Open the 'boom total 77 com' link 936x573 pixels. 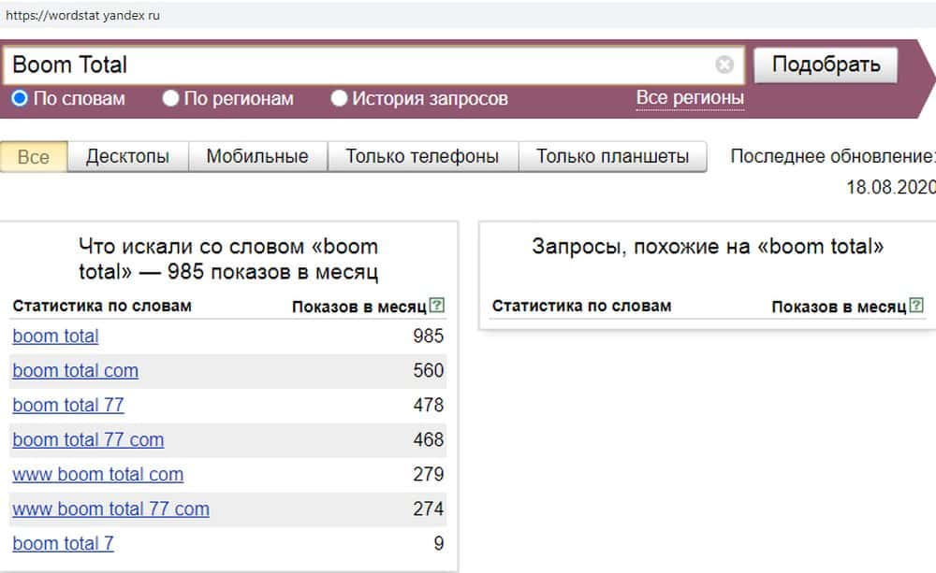[88, 440]
